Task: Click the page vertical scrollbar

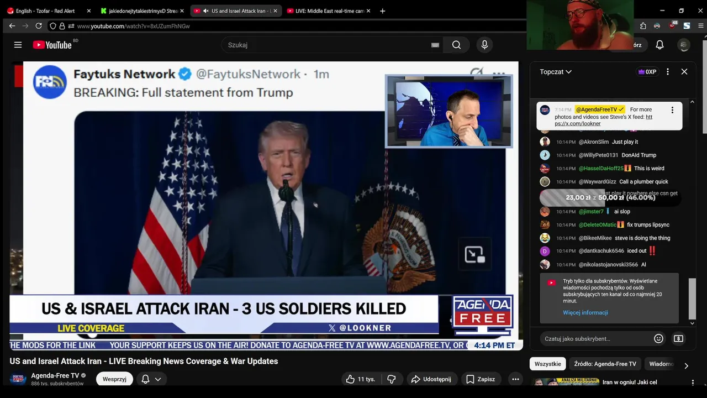Action: [x=704, y=86]
